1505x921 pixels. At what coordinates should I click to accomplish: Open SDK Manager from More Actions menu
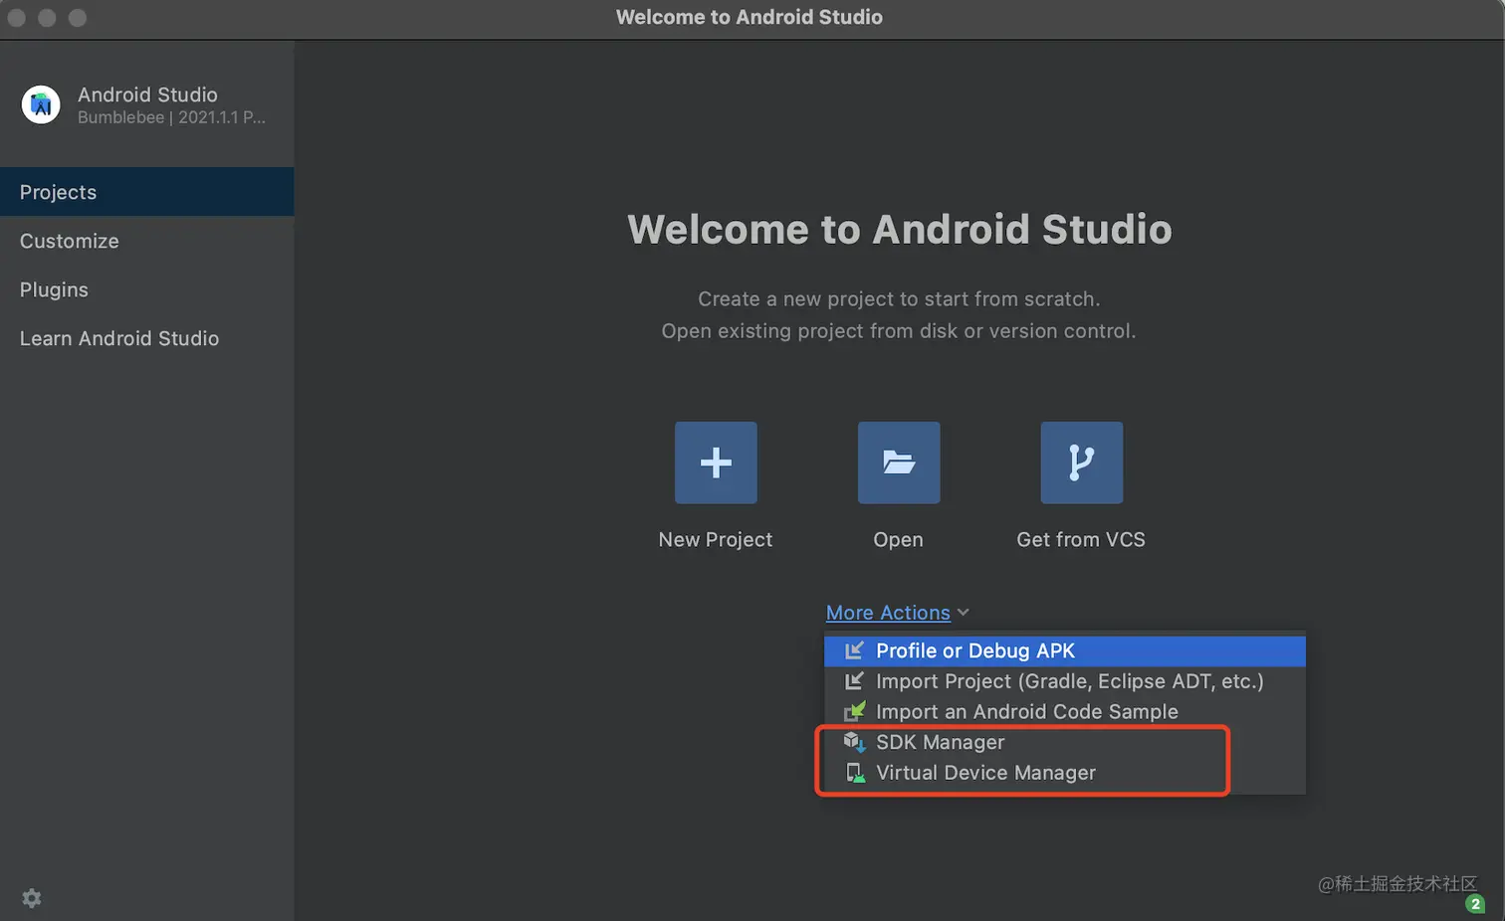1065,742
